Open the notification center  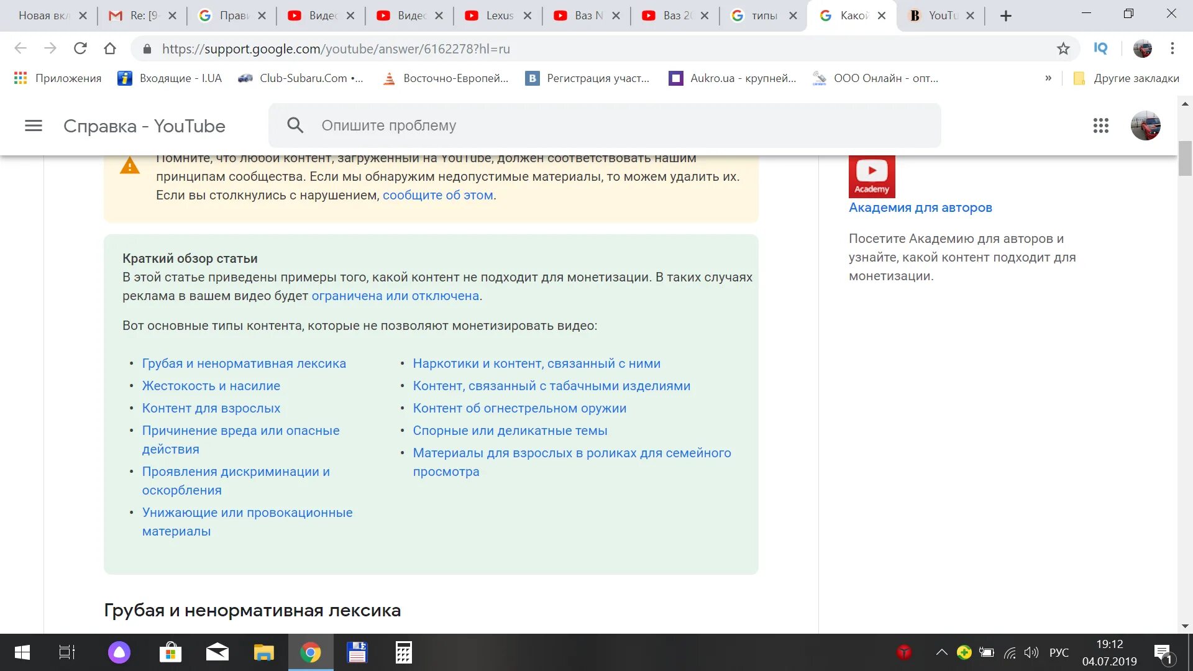[x=1164, y=653]
